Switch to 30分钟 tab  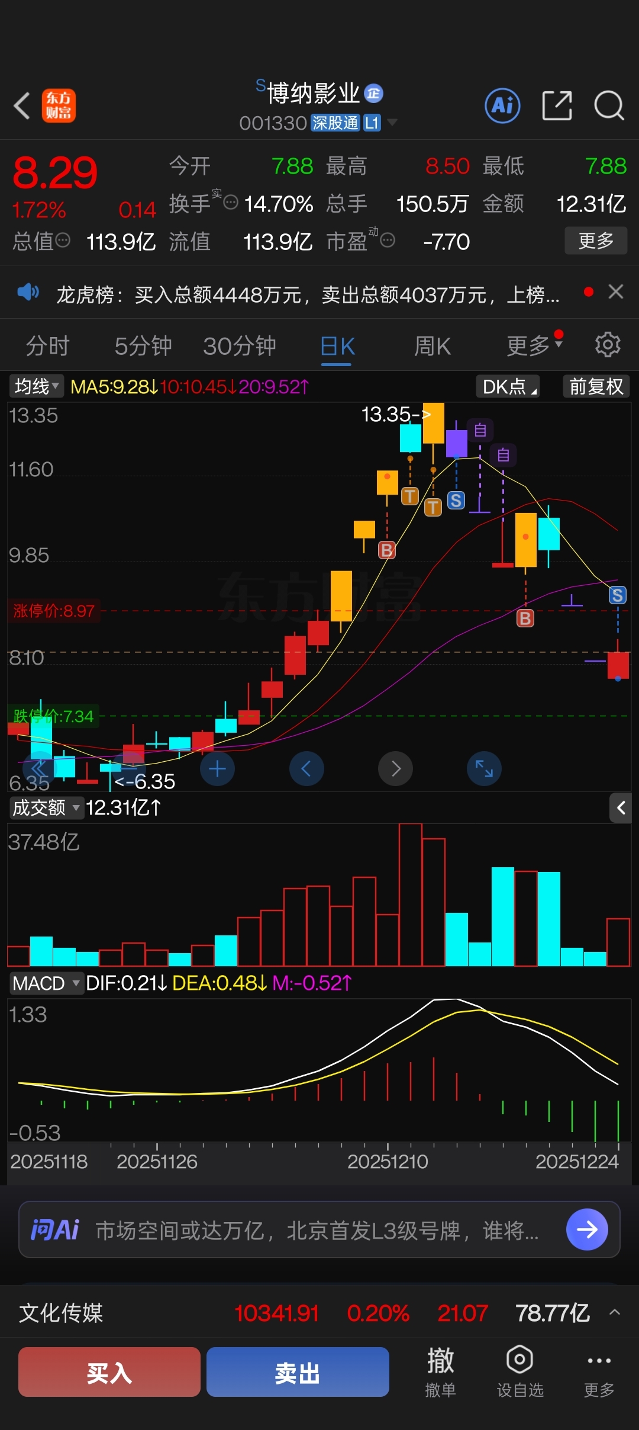click(240, 345)
